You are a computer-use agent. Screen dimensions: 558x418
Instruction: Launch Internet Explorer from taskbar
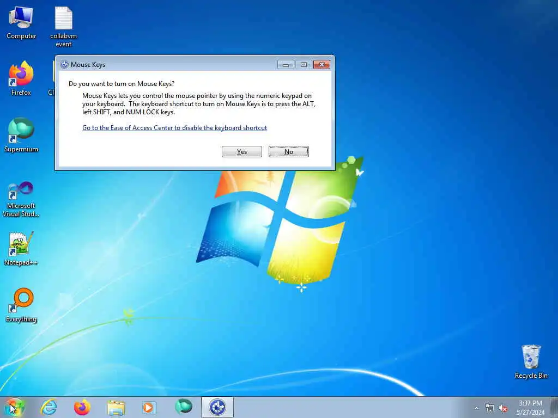coord(48,407)
